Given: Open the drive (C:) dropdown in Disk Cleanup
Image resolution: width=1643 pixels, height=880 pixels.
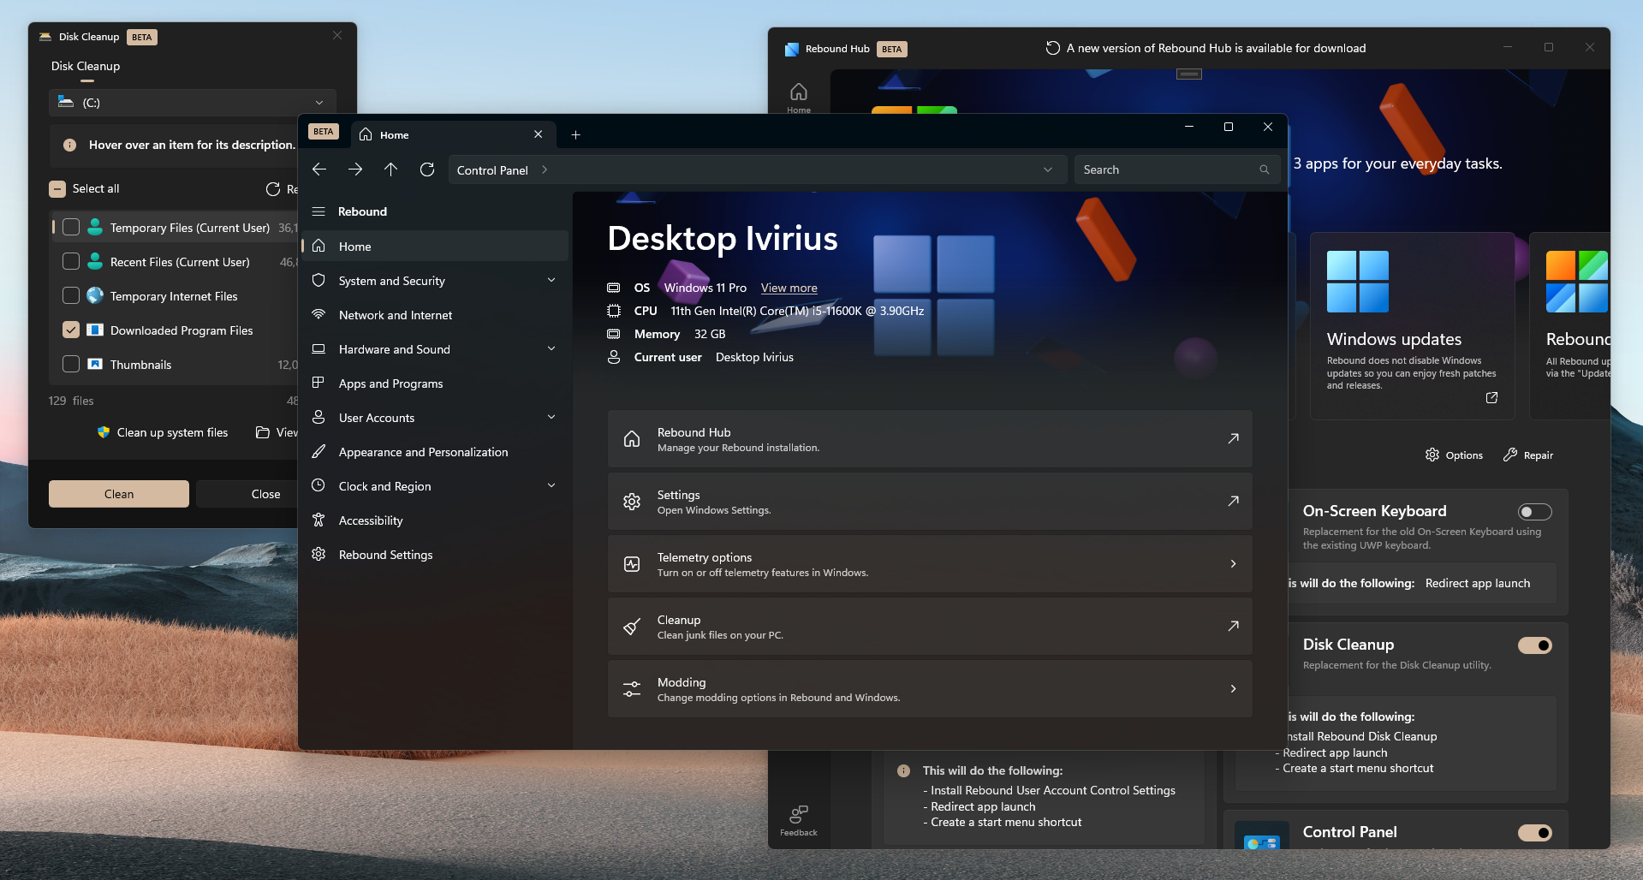Looking at the screenshot, I should click(193, 103).
